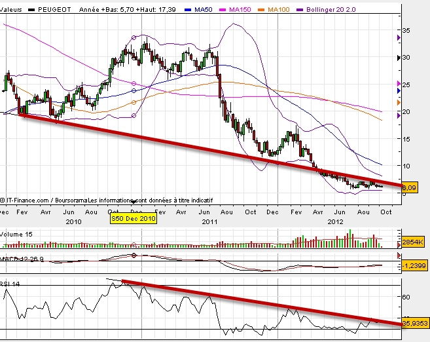Image resolution: width=430 pixels, height=342 pixels.
Task: Click the magenta arrow marker near 25
Action: [x=399, y=83]
